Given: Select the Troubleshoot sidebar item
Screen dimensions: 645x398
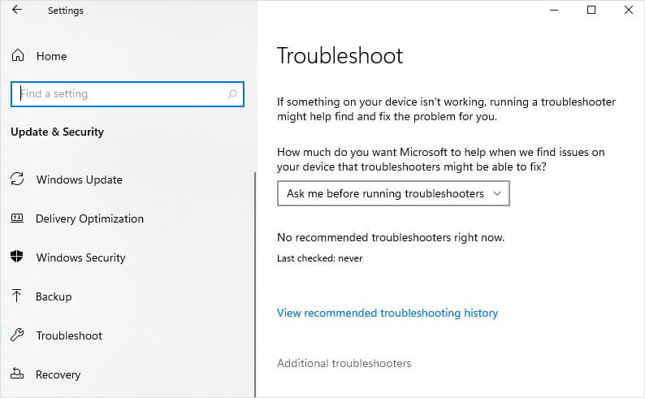Looking at the screenshot, I should (69, 335).
